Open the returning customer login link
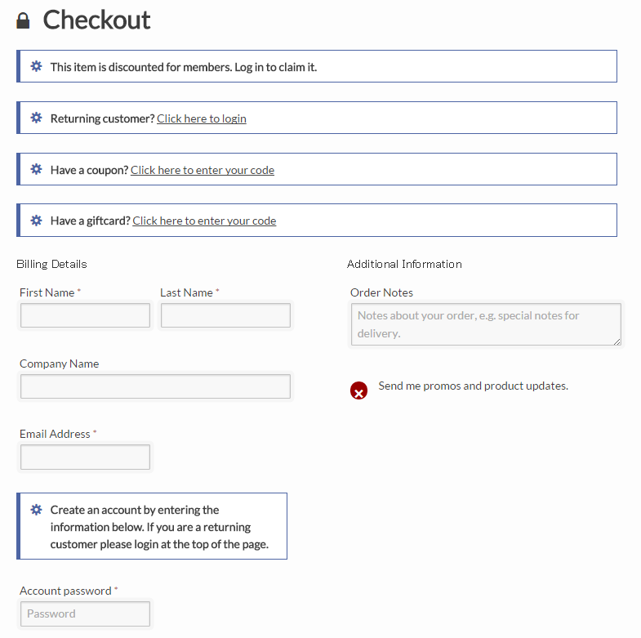The image size is (641, 638). point(201,118)
